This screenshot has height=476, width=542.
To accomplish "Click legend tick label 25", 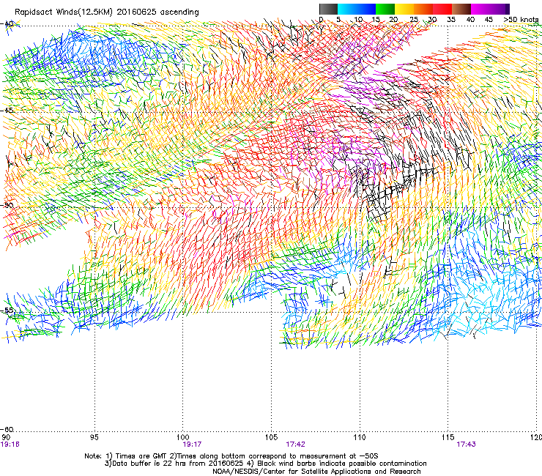I will [414, 20].
